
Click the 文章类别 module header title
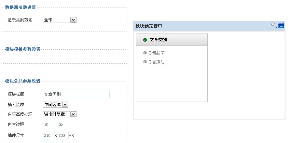[x=158, y=40]
